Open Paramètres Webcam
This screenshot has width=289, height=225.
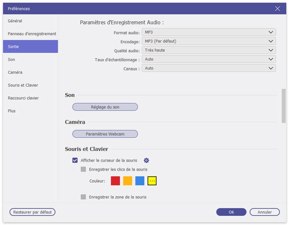(105, 134)
